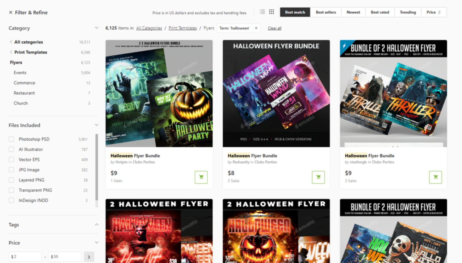The height and width of the screenshot is (263, 462).
Task: Add studiorgb's Halloween Flyer Bundle to cart
Action: click(435, 177)
